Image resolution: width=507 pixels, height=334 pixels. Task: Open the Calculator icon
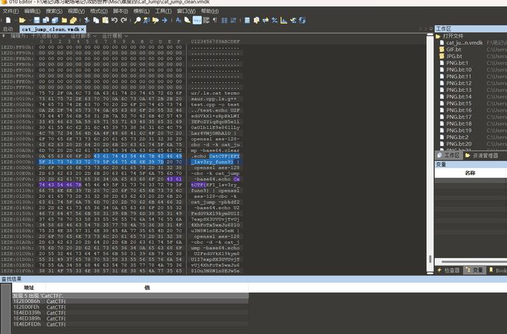247,20
